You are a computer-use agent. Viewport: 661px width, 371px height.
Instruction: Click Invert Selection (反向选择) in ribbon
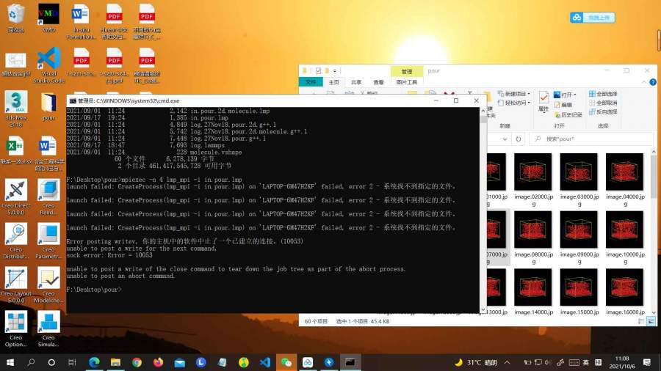606,112
